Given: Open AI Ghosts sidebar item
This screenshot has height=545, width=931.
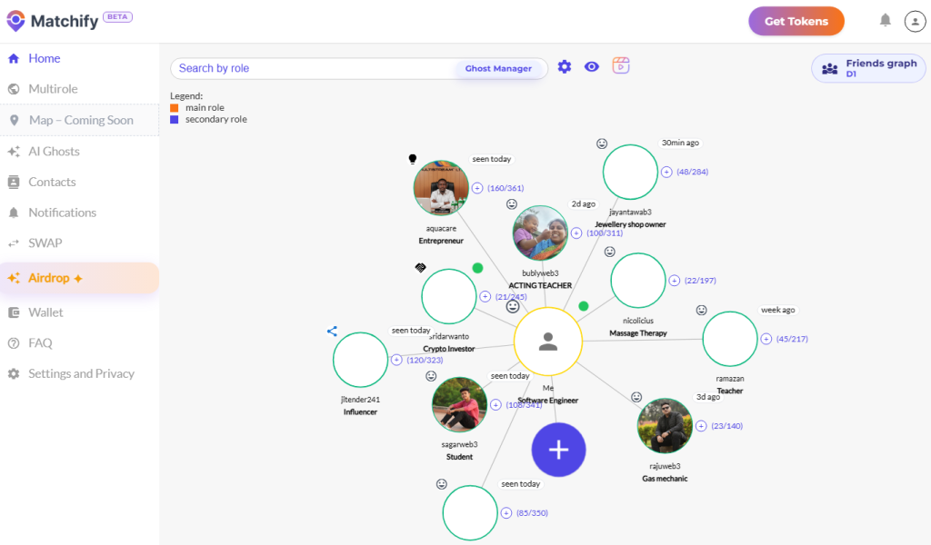Looking at the screenshot, I should [x=54, y=152].
